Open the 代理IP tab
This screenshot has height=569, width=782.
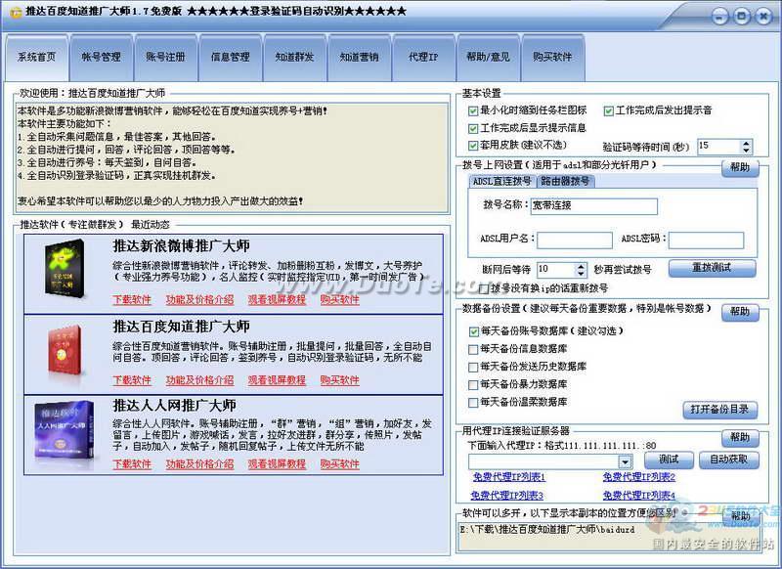coord(423,58)
